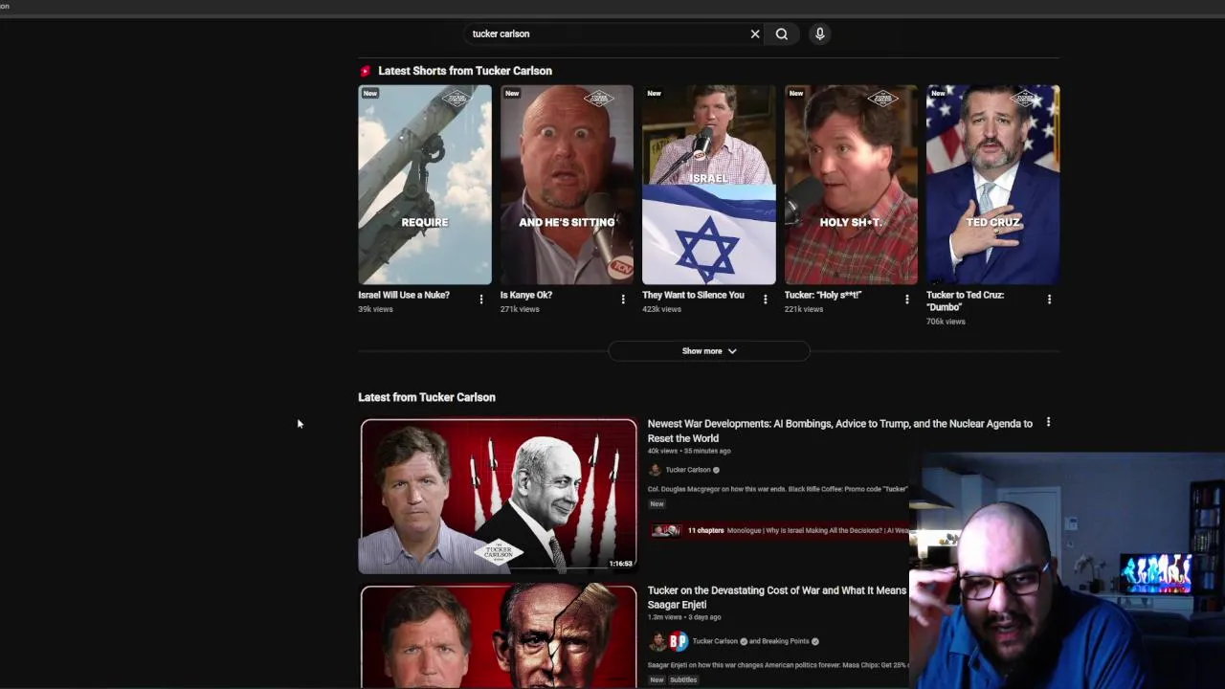The height and width of the screenshot is (689, 1225).
Task: Click 'Col. Douglas Macgregor' description text
Action: [x=777, y=489]
